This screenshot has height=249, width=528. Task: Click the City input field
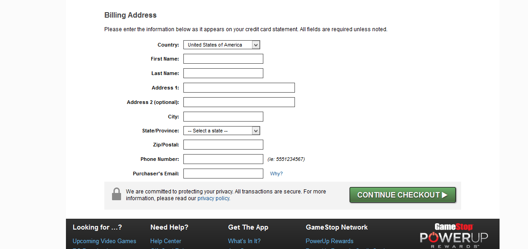(223, 117)
